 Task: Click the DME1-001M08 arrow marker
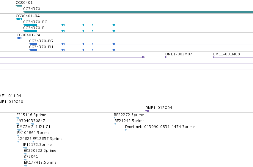coord(214,57)
